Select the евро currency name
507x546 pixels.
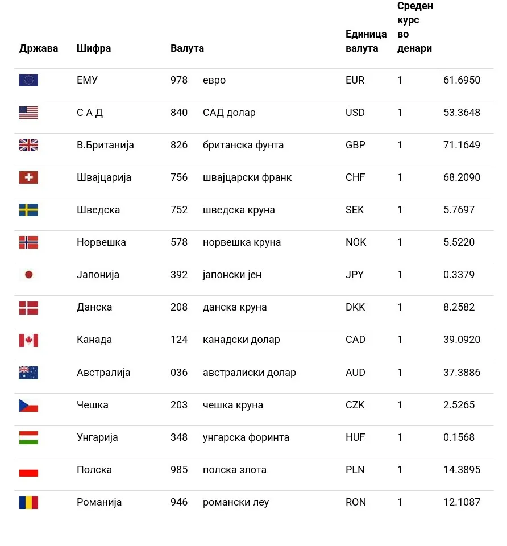pyautogui.click(x=214, y=80)
